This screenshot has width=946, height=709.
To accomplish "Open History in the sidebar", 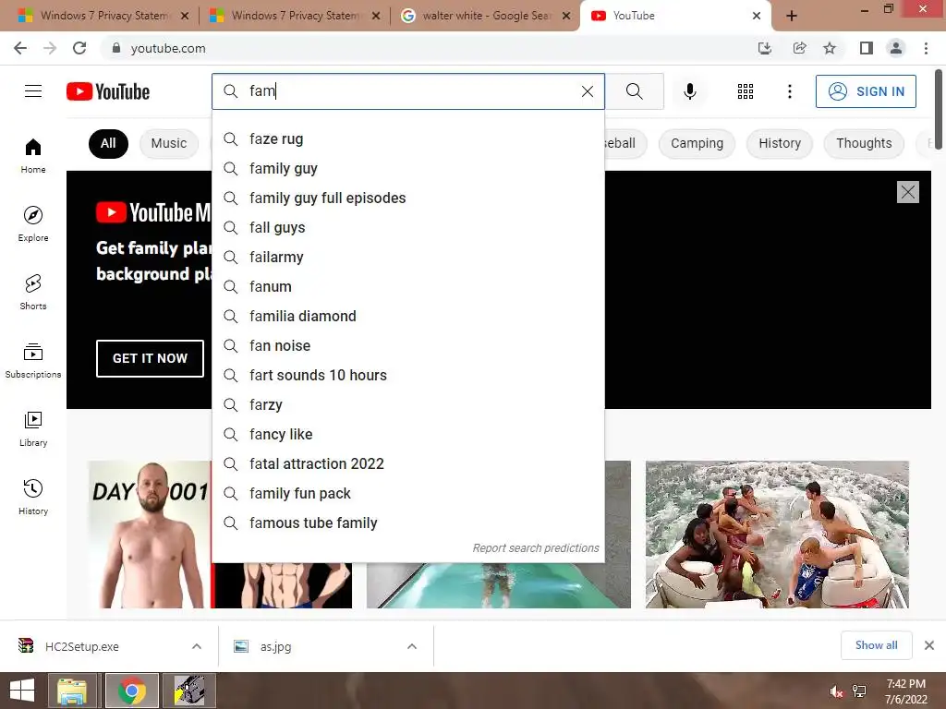I will pos(33,498).
